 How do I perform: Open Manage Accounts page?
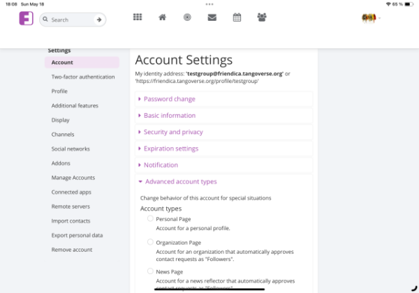pos(73,178)
